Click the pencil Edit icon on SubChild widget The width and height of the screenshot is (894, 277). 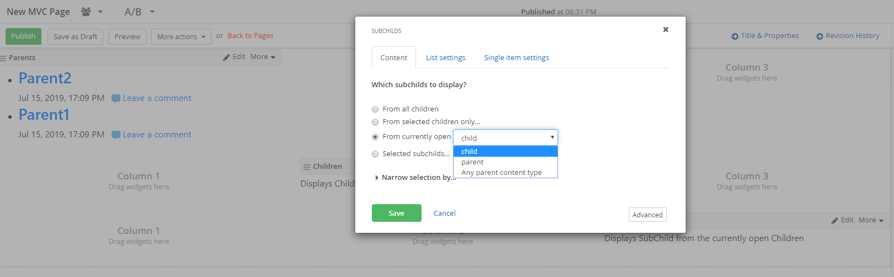point(835,220)
